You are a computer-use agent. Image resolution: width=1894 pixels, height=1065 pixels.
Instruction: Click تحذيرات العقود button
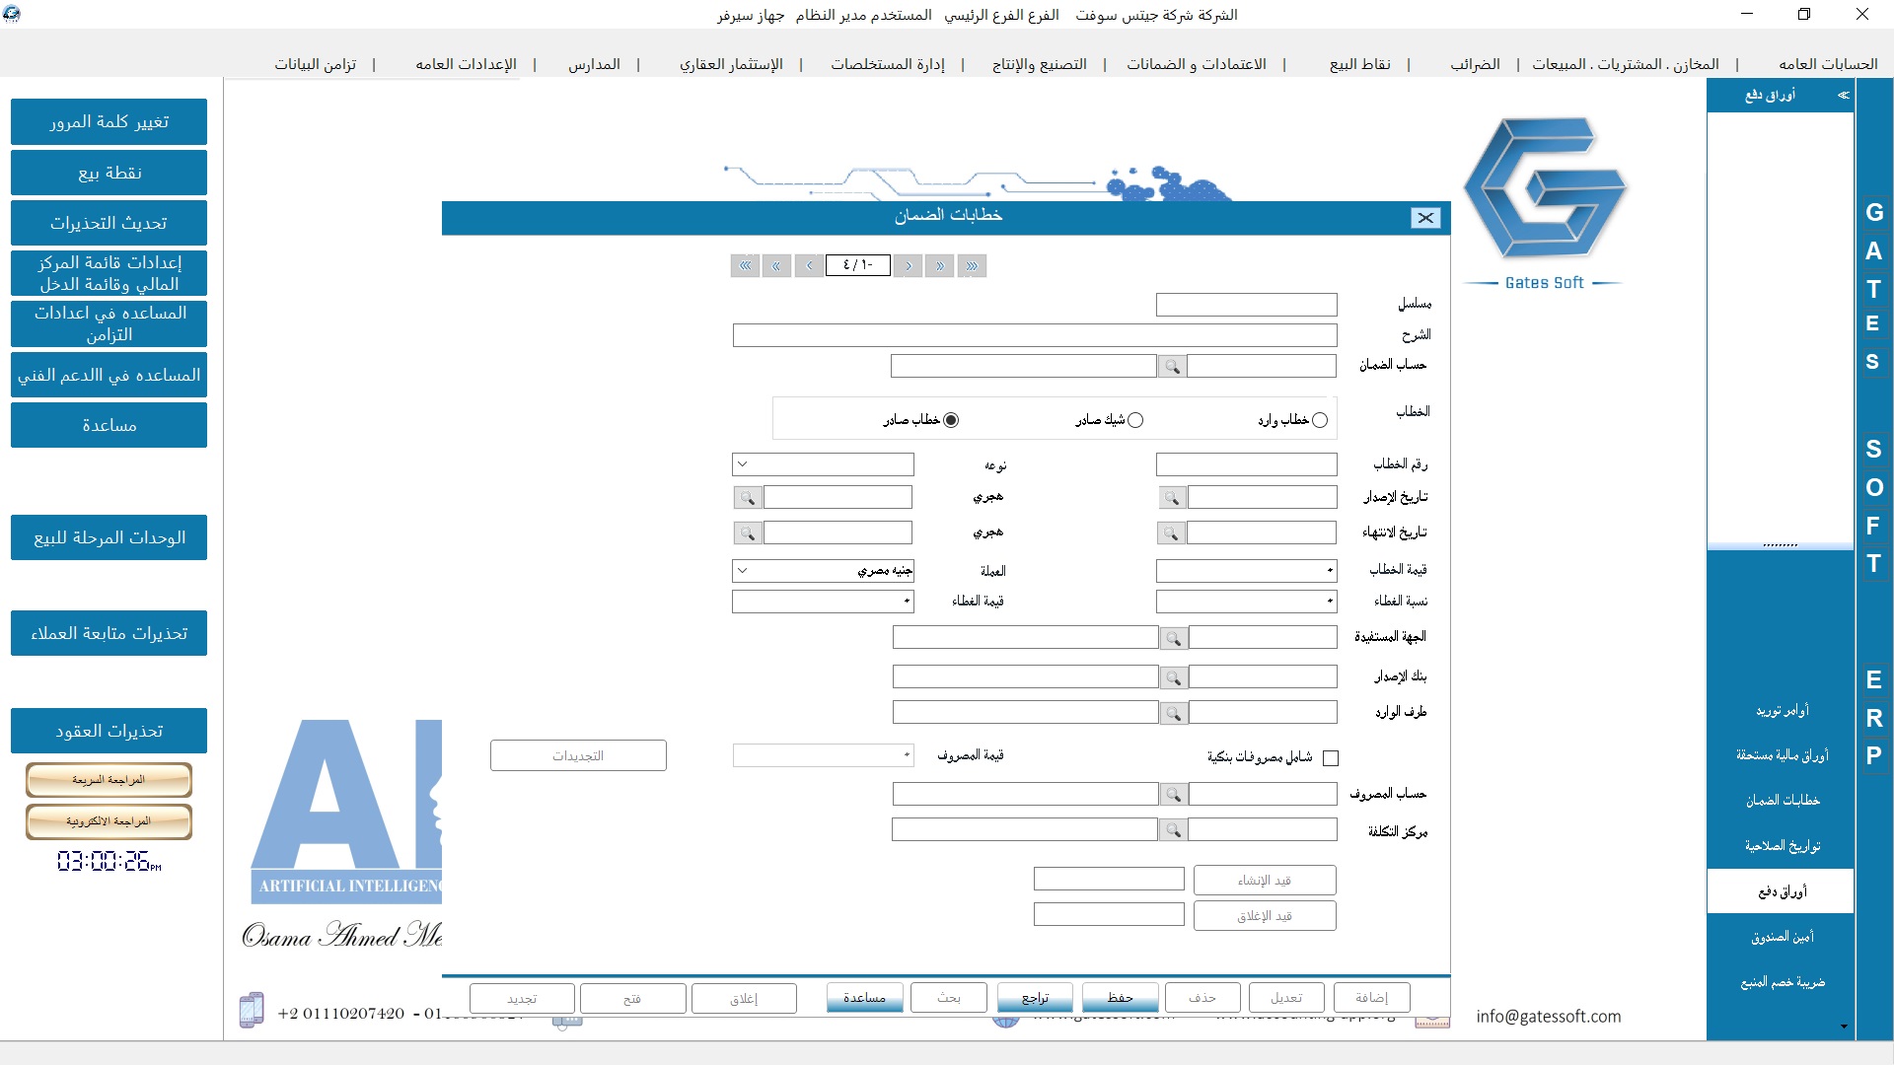click(109, 731)
